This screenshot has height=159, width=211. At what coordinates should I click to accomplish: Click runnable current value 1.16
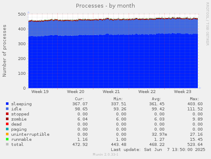tap(83, 140)
